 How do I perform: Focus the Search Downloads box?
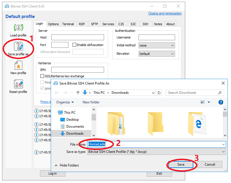pos(194,93)
